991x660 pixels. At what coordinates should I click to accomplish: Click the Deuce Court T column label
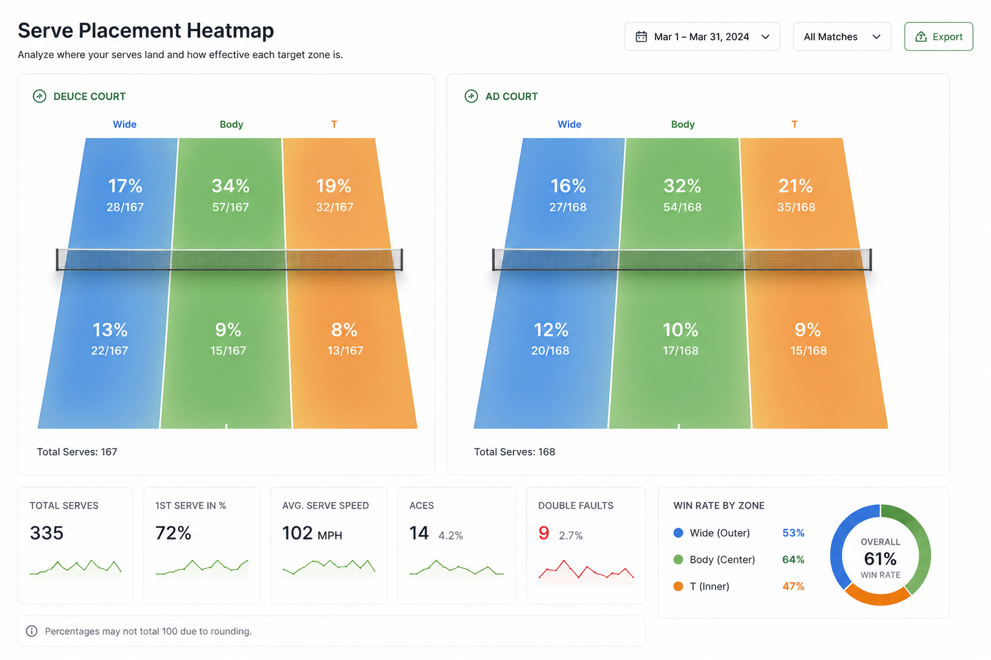[x=334, y=124]
